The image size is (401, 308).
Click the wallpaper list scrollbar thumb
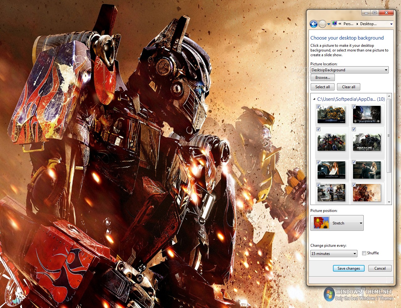coord(389,136)
